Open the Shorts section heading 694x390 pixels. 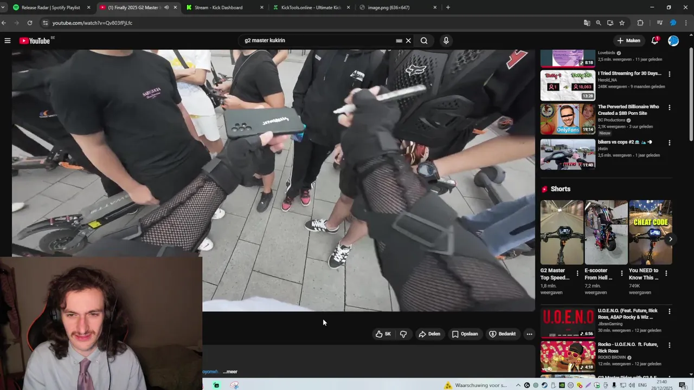560,189
